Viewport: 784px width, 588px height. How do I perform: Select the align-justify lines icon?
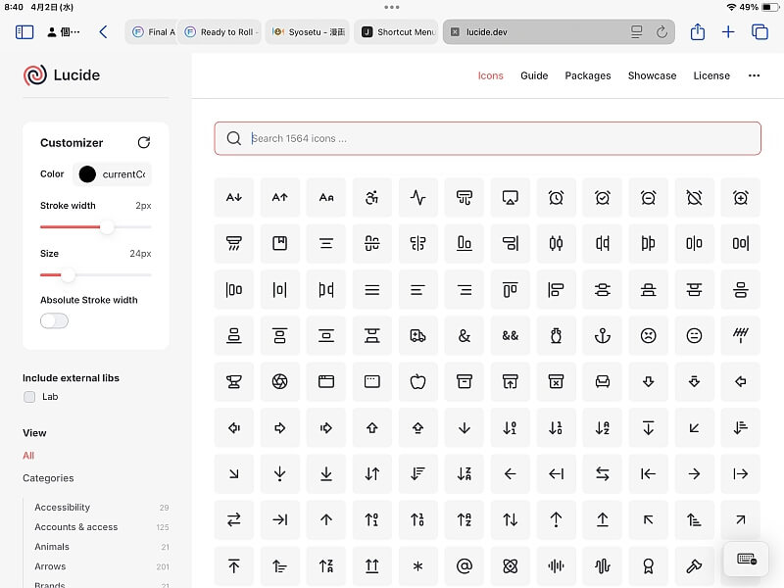(x=371, y=289)
